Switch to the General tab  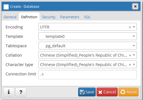click(x=10, y=17)
